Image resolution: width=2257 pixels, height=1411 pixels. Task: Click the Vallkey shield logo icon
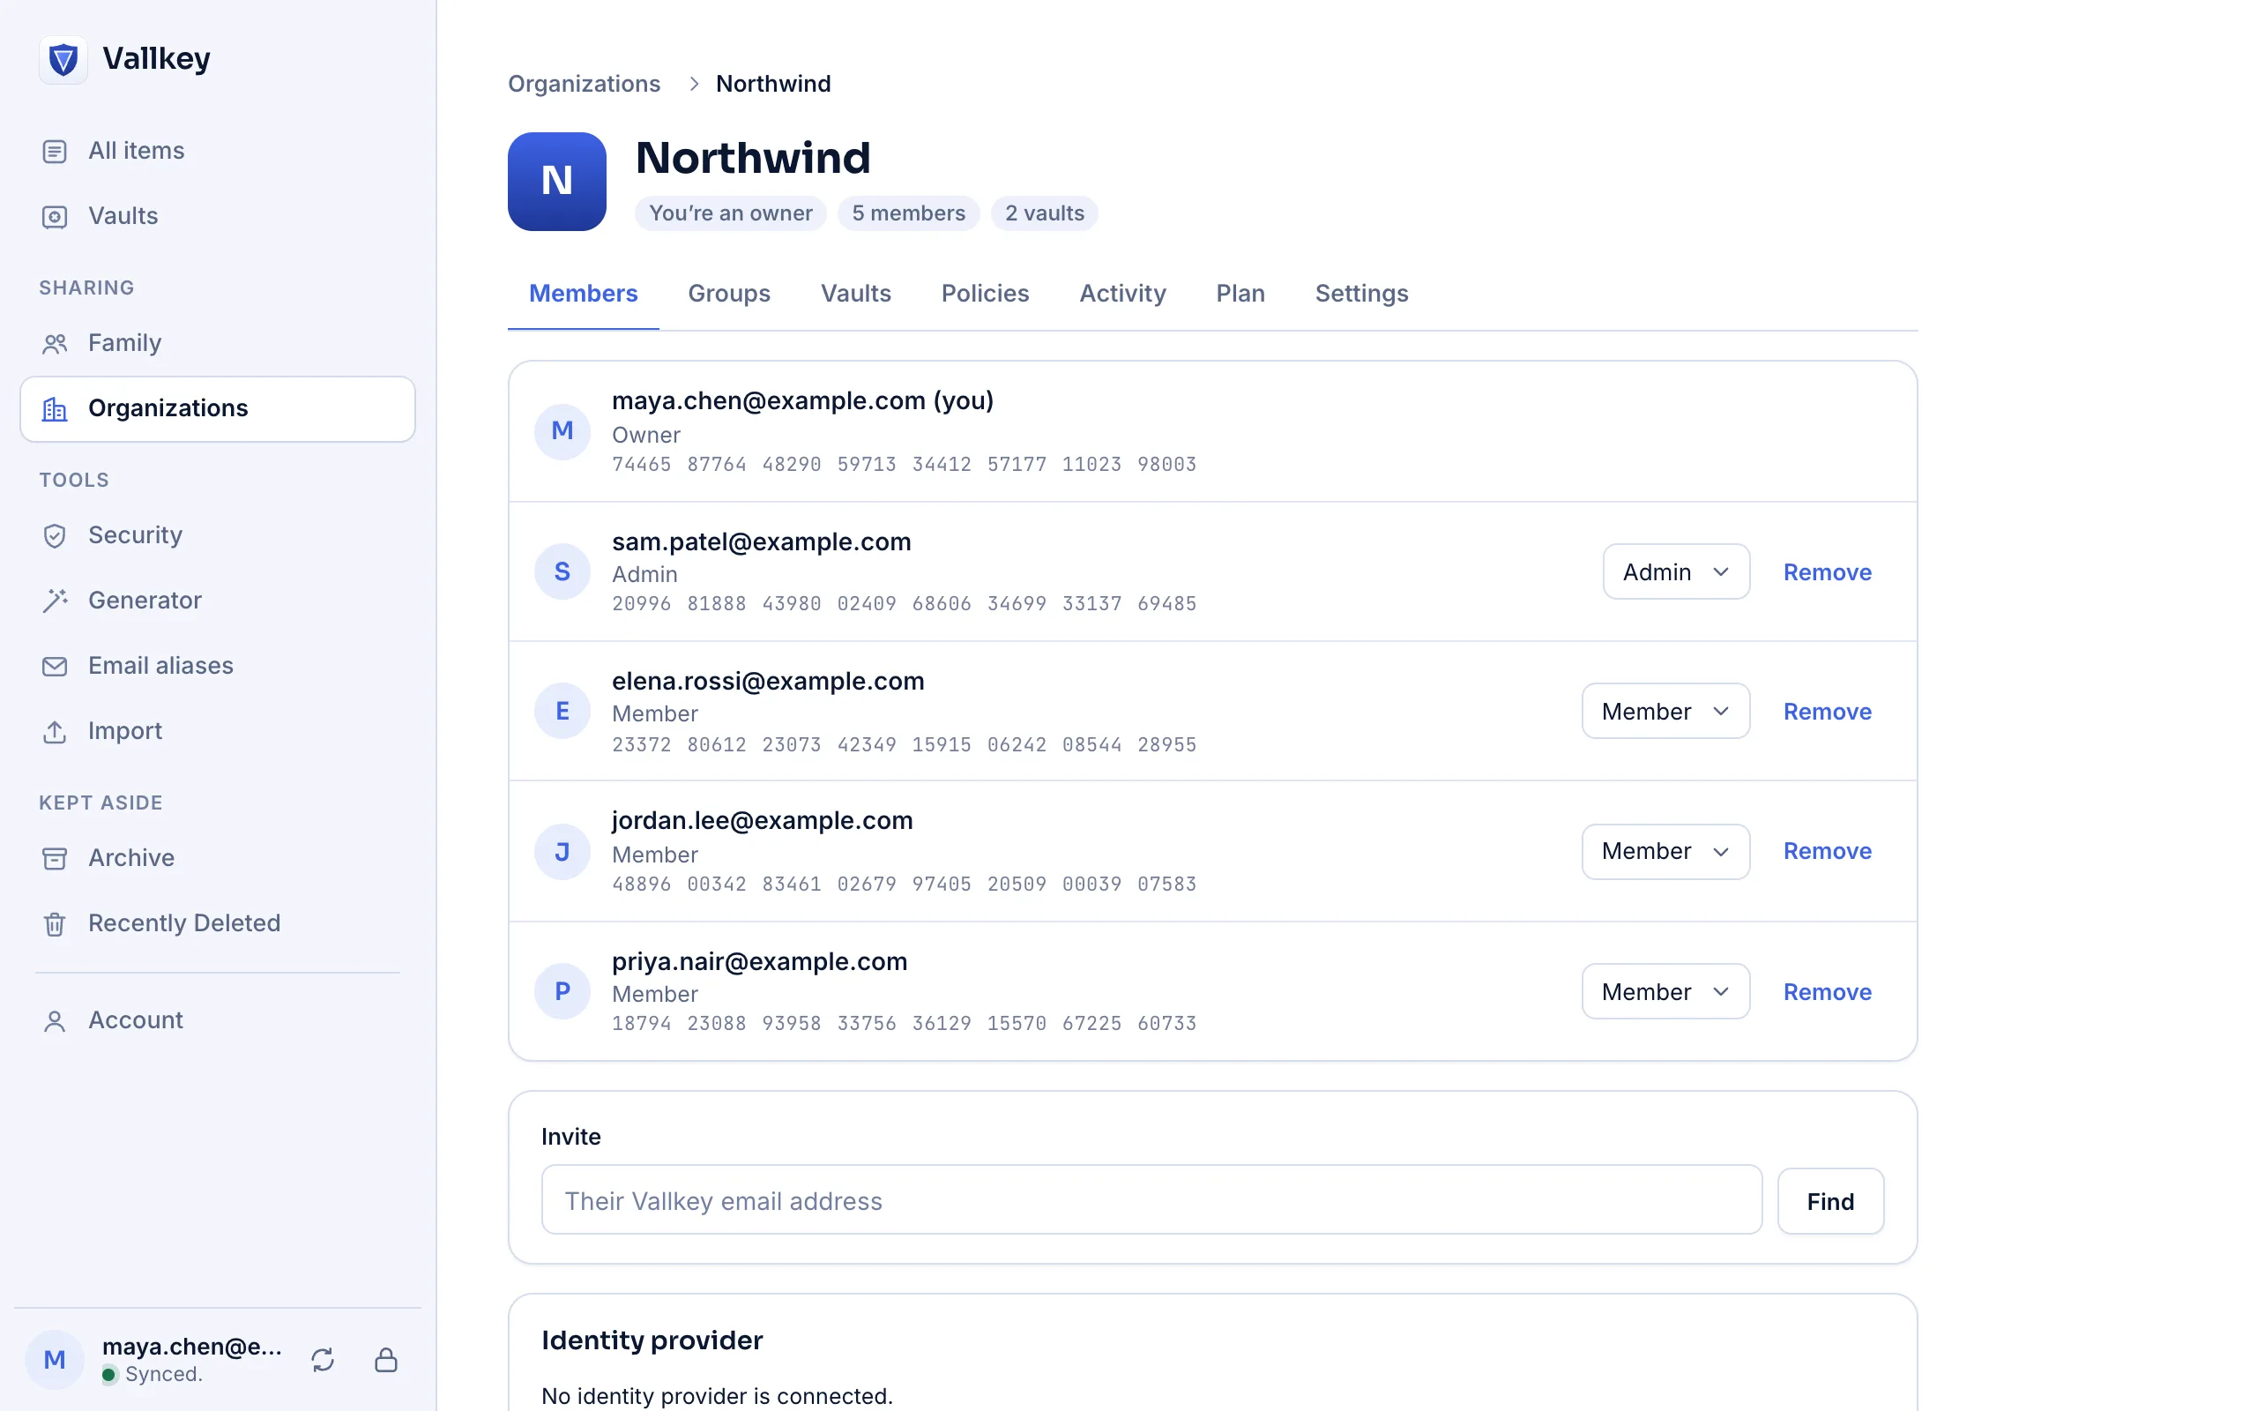pyautogui.click(x=63, y=60)
